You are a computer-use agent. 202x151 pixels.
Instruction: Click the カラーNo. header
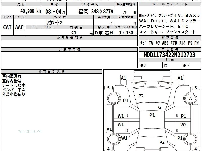pyautogui.click(x=42, y=27)
